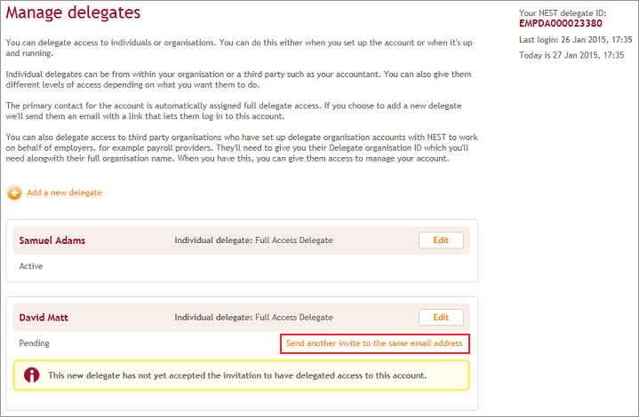Open the 'Add a new delegate' link
The image size is (639, 417).
[x=64, y=193]
